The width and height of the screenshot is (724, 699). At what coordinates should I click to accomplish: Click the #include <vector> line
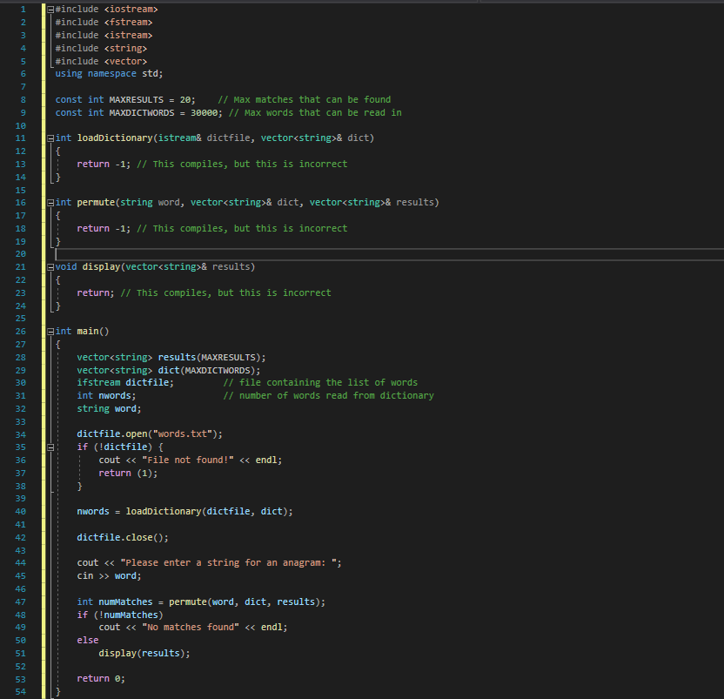click(x=101, y=62)
